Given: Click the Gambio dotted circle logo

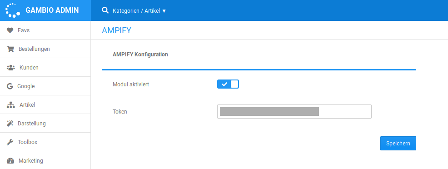Looking at the screenshot, I should click(13, 10).
